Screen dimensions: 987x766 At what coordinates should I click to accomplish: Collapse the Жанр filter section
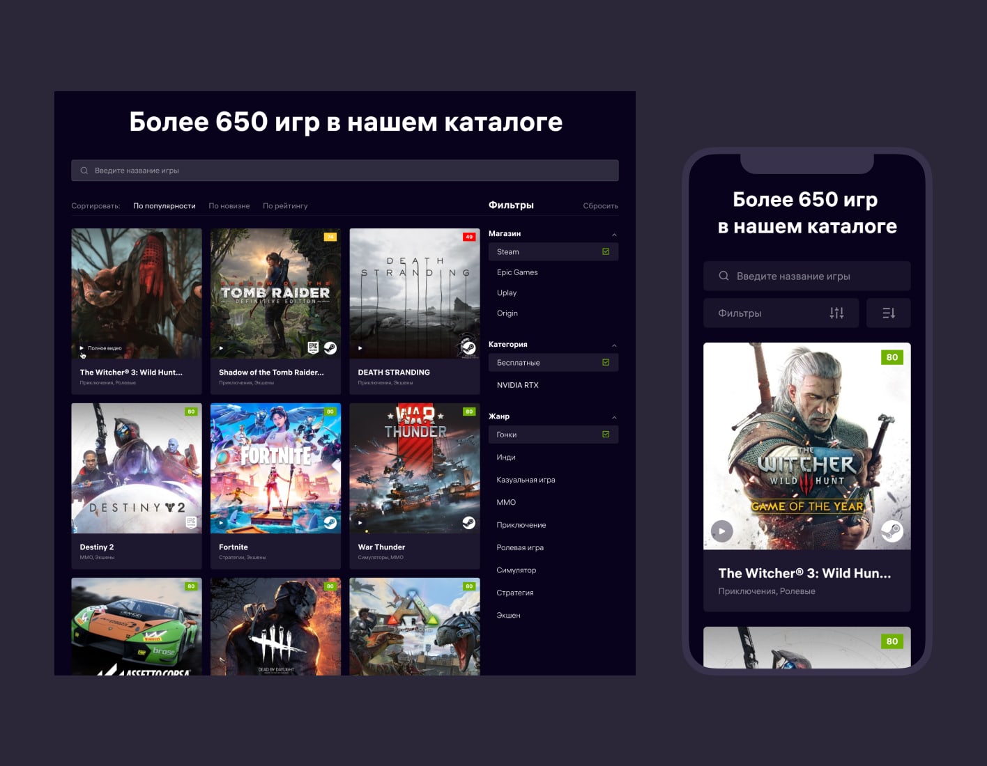coord(614,417)
